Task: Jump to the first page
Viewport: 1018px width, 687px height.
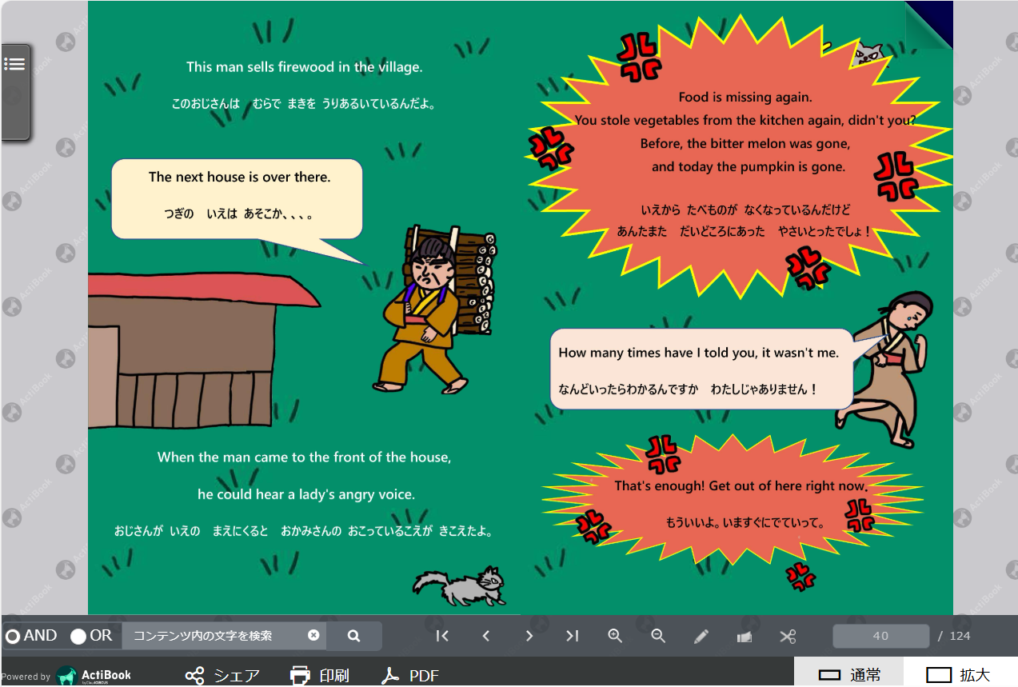Action: point(442,636)
